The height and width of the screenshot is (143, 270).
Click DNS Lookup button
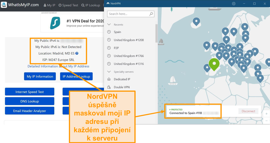30,101
